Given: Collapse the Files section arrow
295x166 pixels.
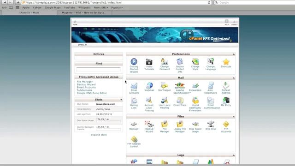Looking at the screenshot, I should click(234, 117).
